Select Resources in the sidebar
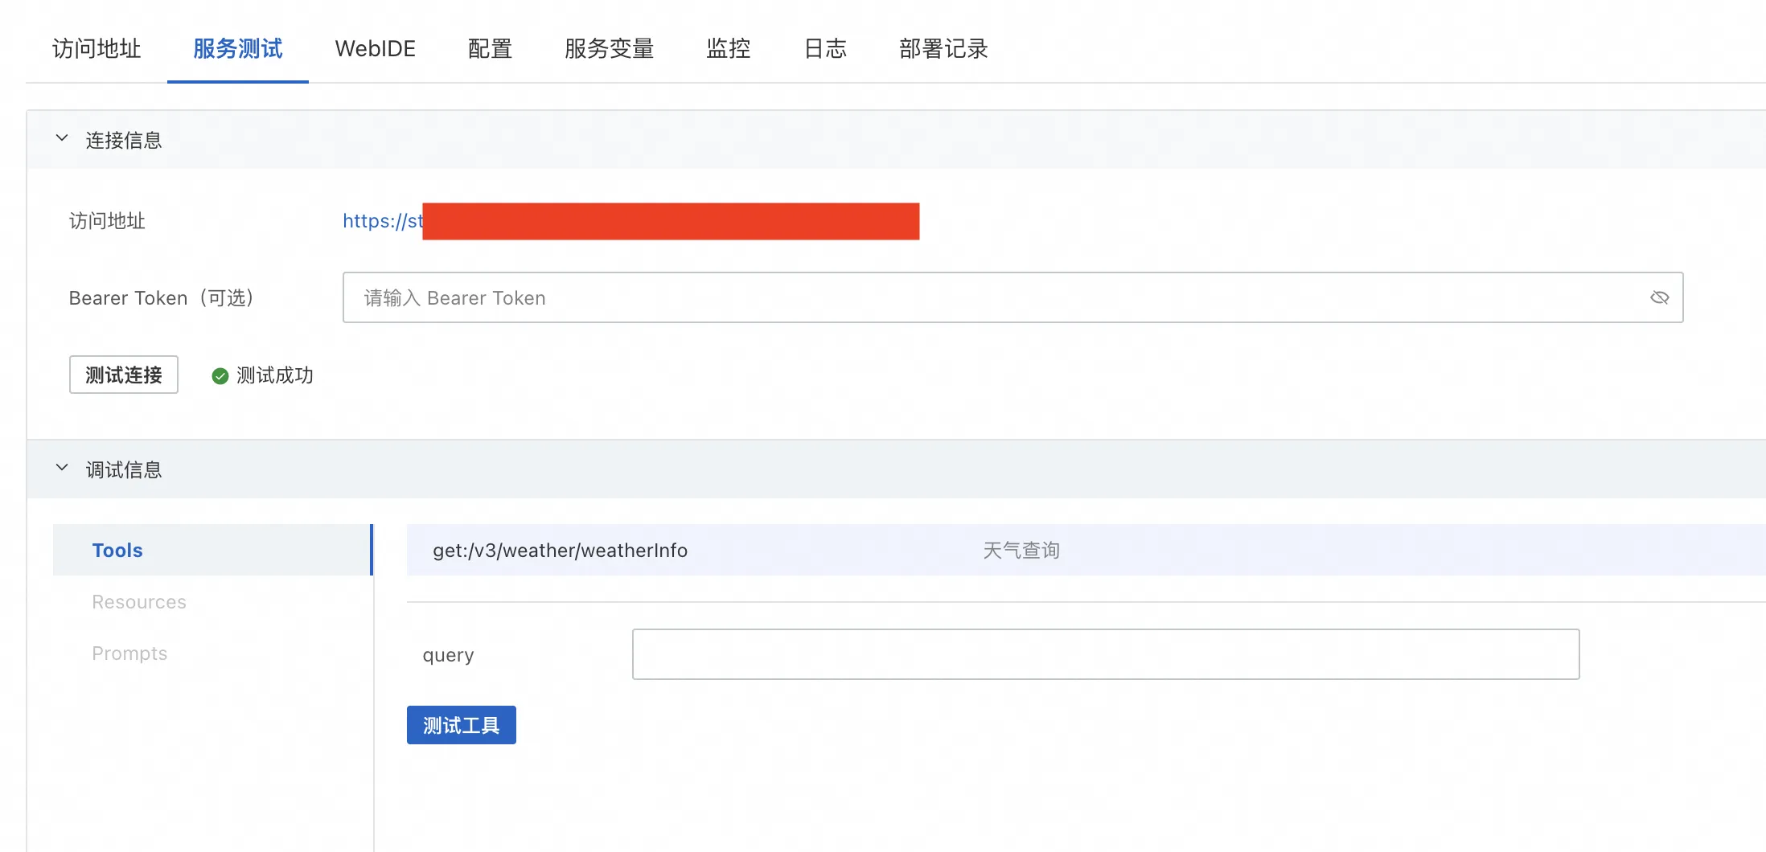This screenshot has height=852, width=1766. point(138,601)
